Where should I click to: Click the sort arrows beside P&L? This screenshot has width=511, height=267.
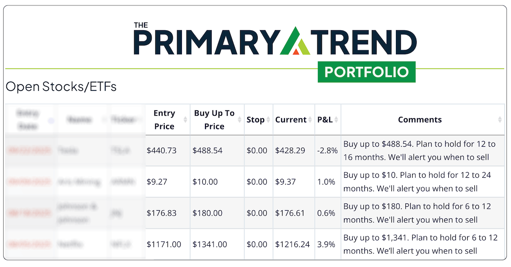click(x=336, y=120)
